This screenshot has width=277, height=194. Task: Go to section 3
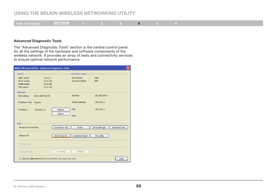click(120, 24)
